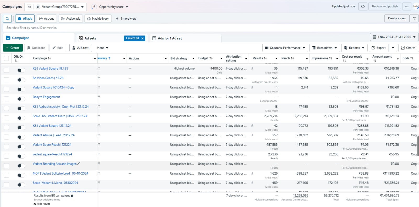Select the Actions view chip
The width and height of the screenshot is (419, 207).
pos(47,19)
